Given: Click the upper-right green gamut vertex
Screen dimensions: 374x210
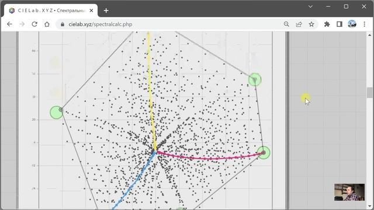Looking at the screenshot, I should pos(255,79).
